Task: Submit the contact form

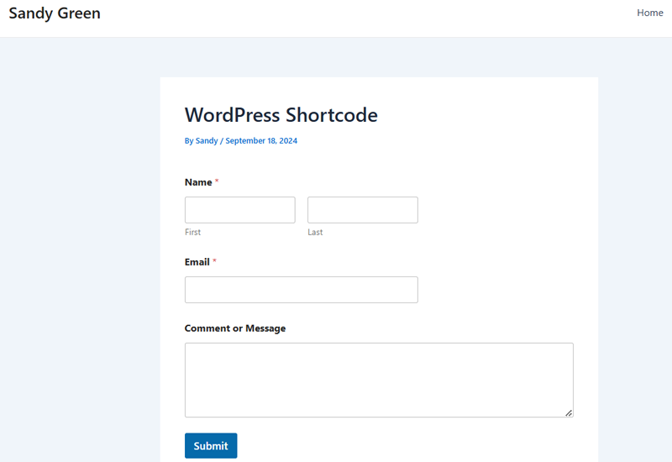Action: click(211, 446)
